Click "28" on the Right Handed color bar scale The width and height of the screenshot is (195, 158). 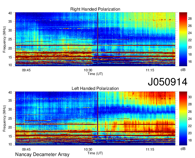point(190,19)
